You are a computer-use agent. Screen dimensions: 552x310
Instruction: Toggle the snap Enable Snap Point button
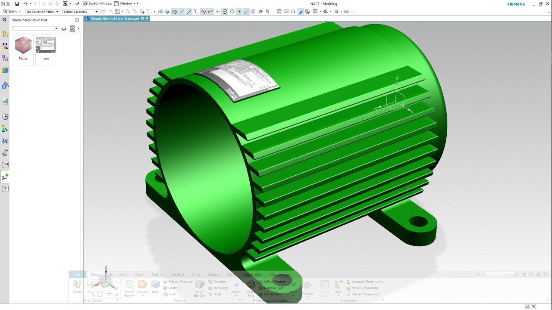(x=174, y=12)
